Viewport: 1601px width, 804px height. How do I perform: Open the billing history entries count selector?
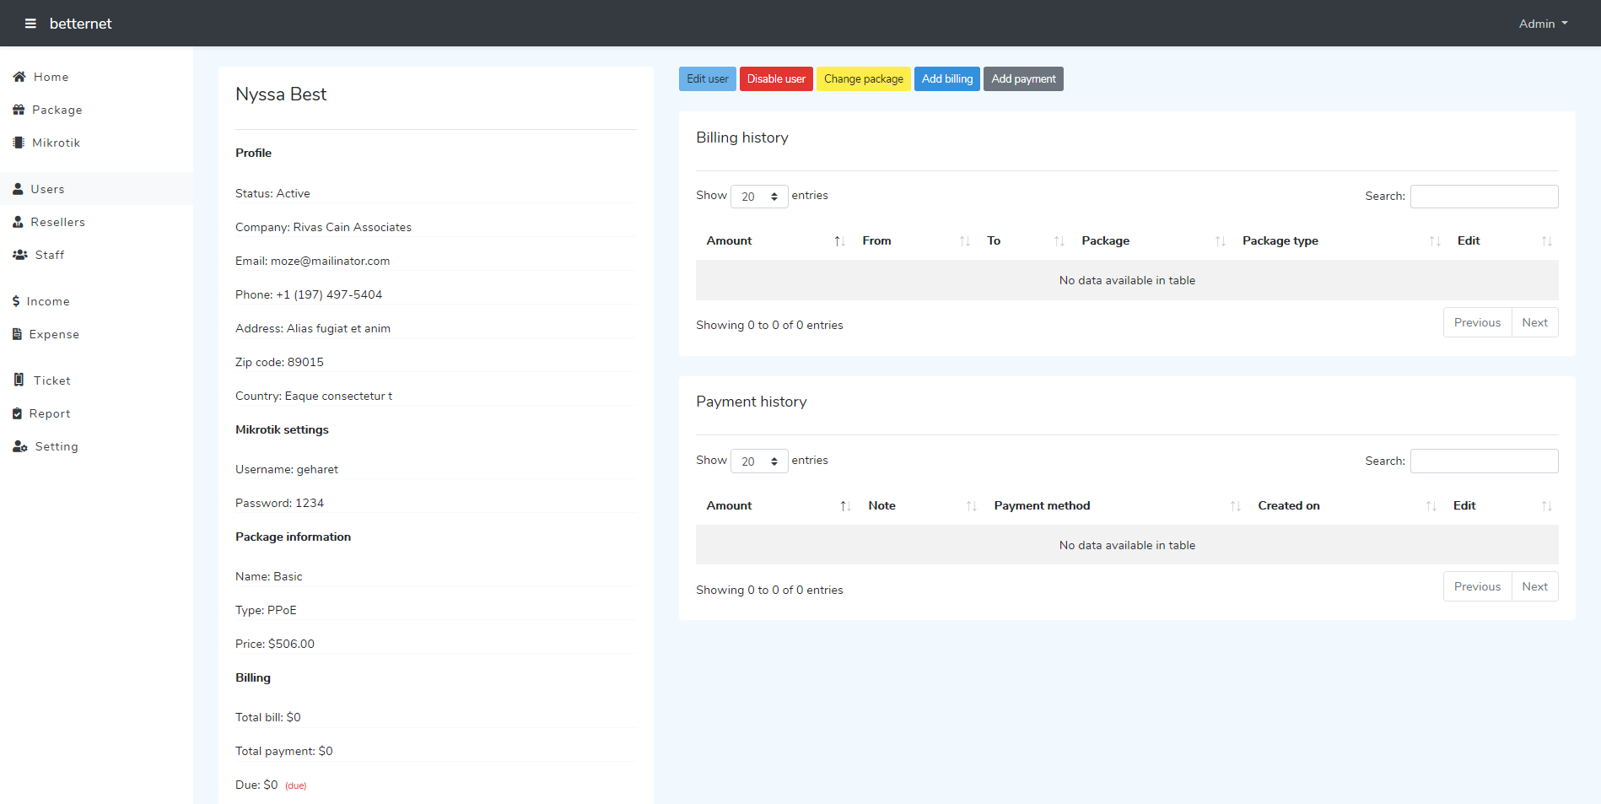758,196
